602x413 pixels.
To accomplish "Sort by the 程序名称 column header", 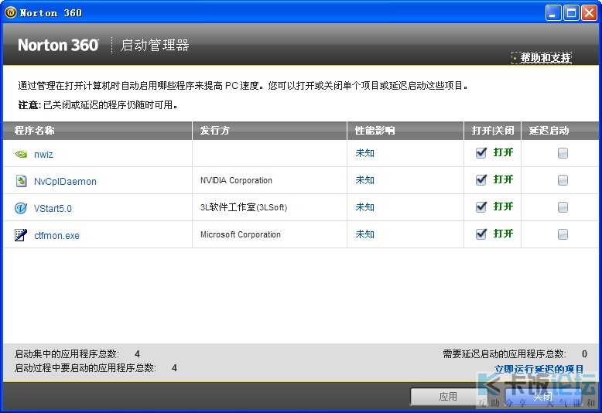I will coord(97,131).
